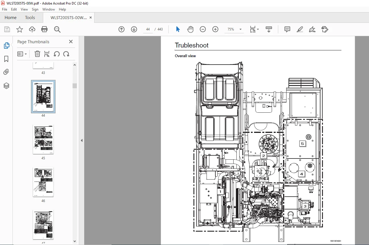Select page 47 thumbnail
The height and width of the screenshot is (245, 369).
(43, 225)
